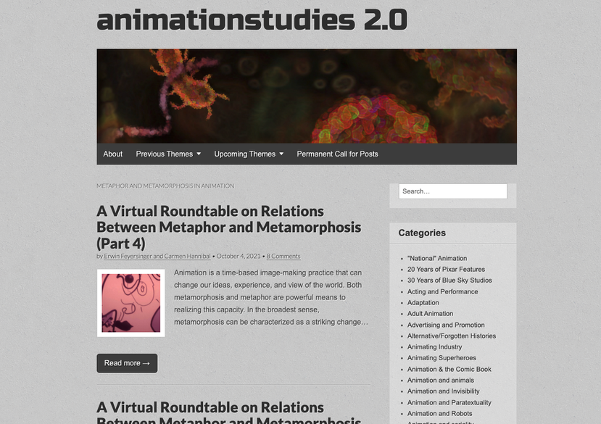Open the 8 Comments link
This screenshot has width=601, height=424.
(283, 256)
